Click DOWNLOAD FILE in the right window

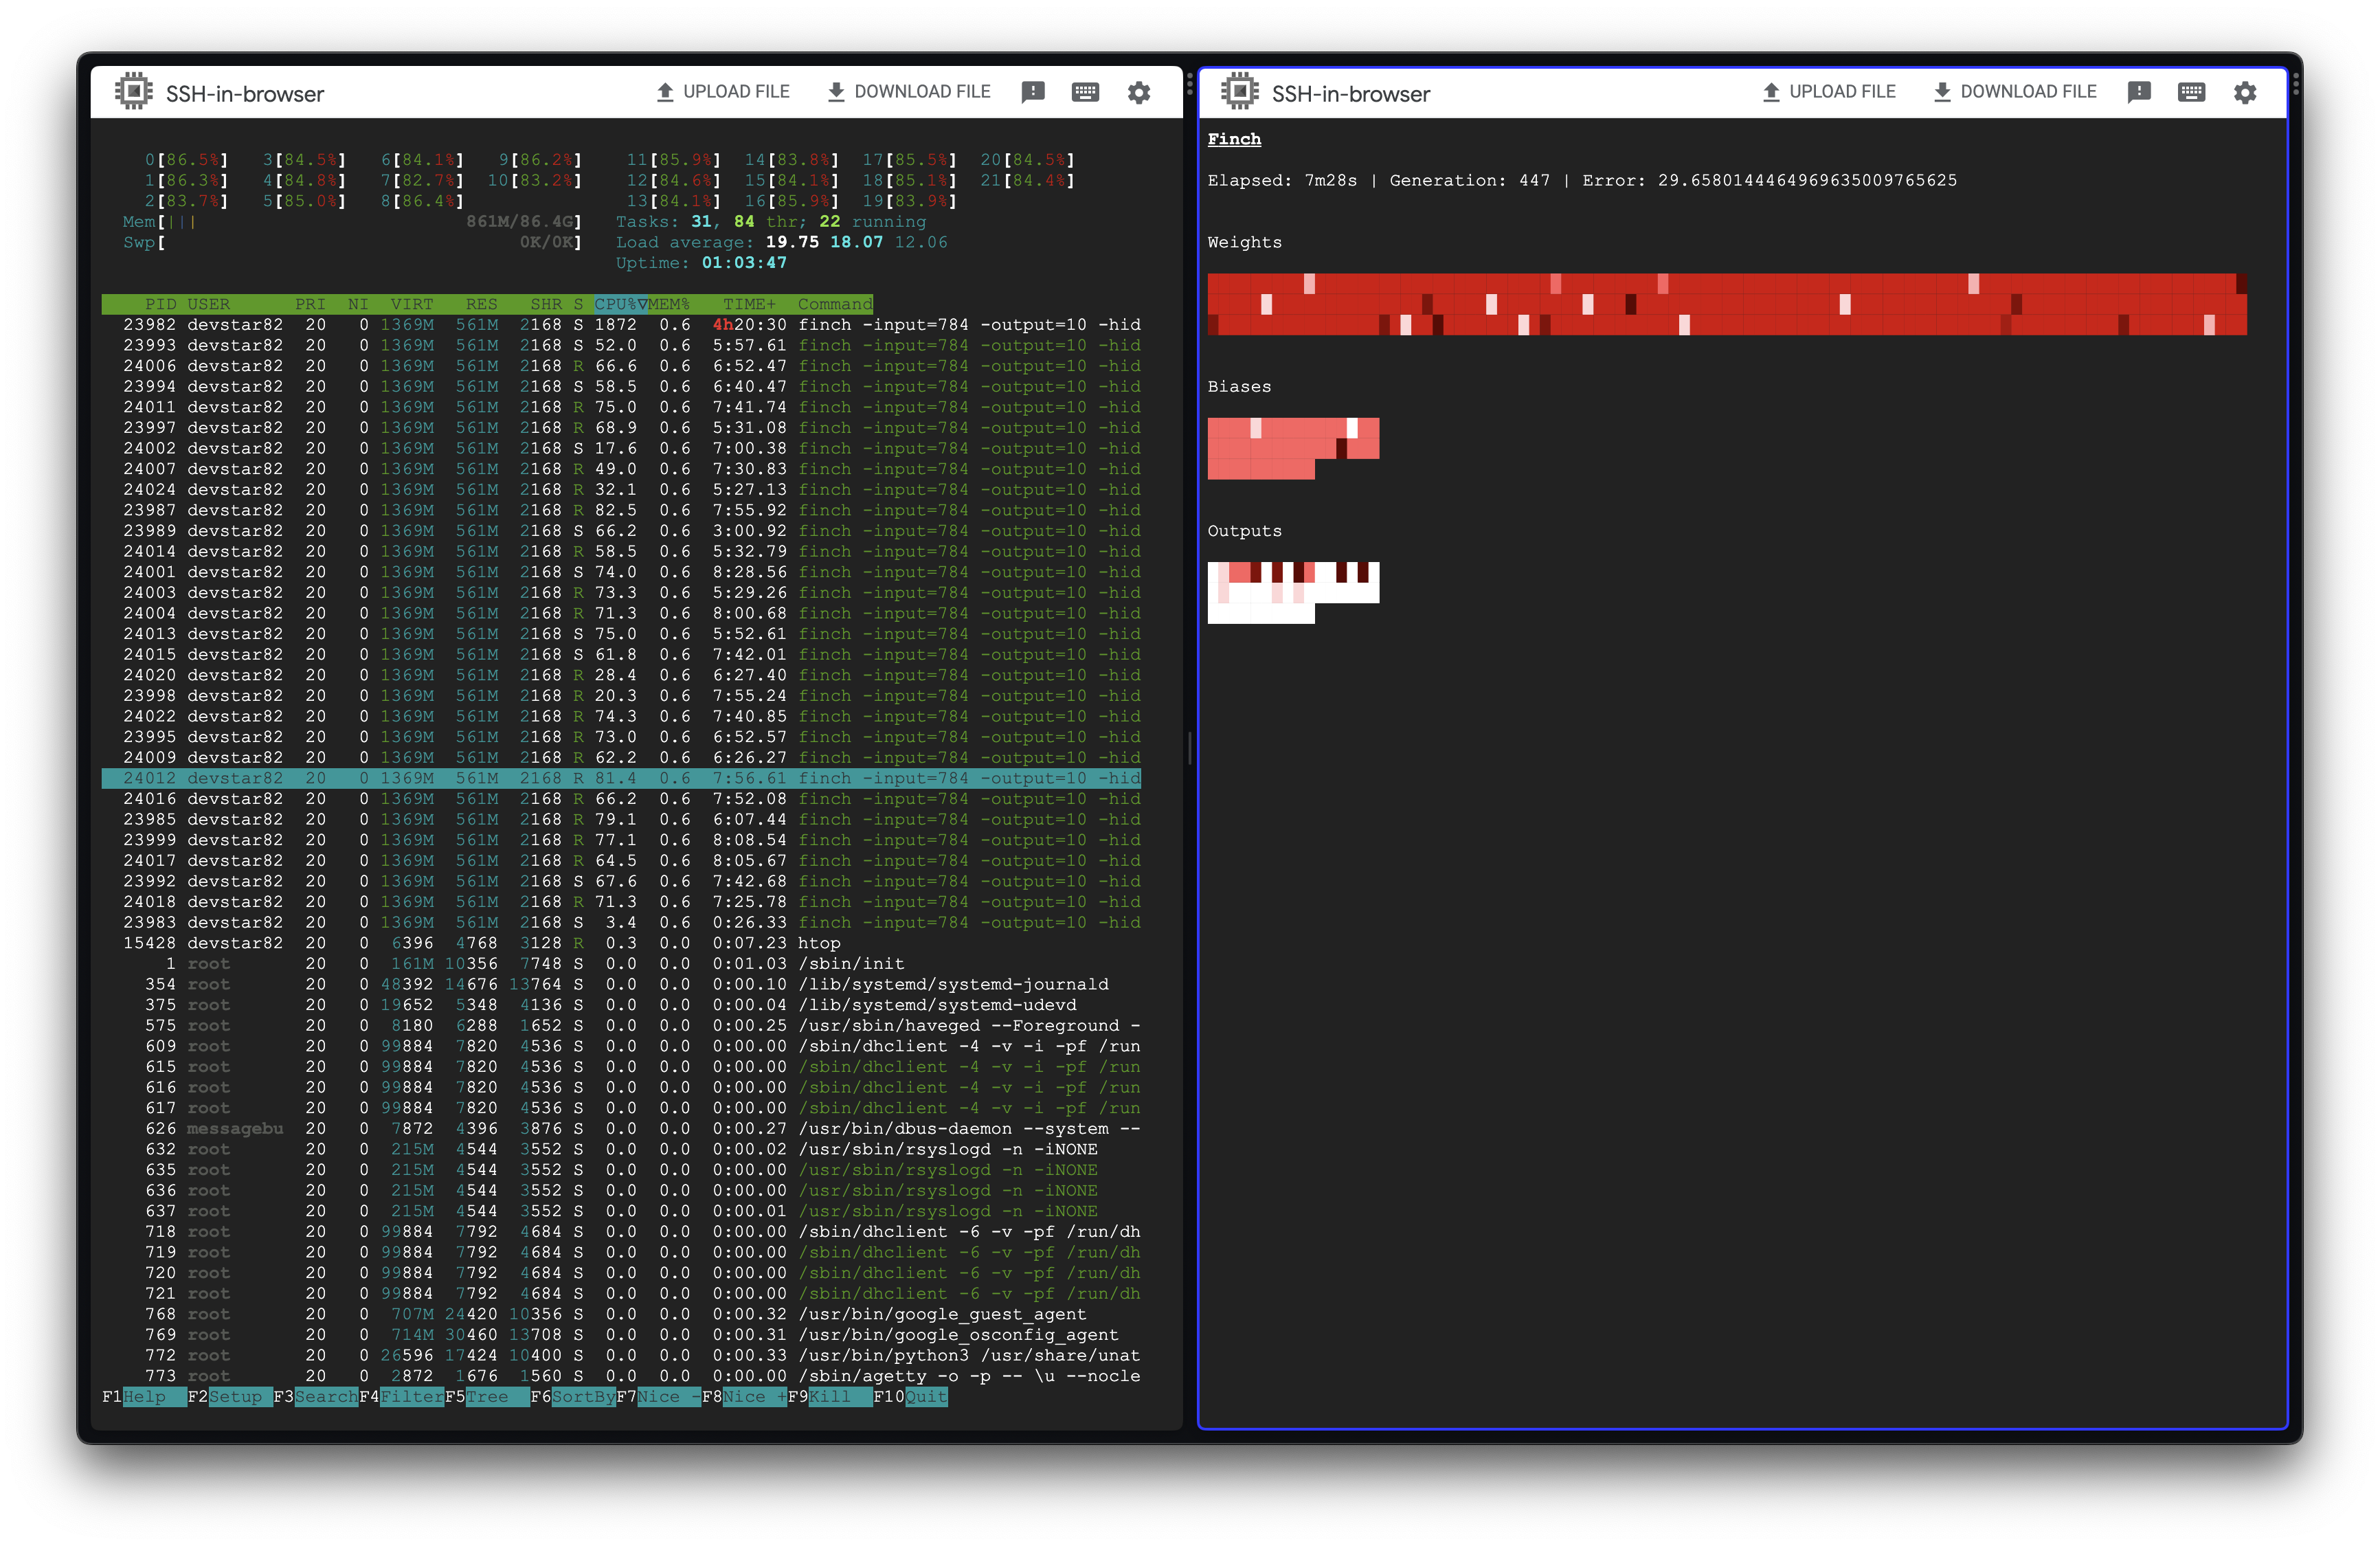[2014, 92]
